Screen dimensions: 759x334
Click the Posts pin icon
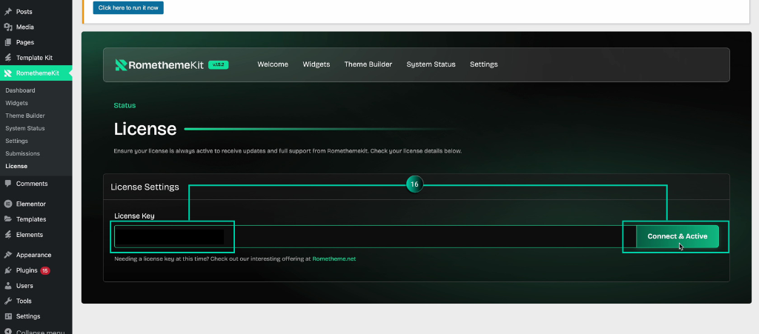click(x=7, y=12)
